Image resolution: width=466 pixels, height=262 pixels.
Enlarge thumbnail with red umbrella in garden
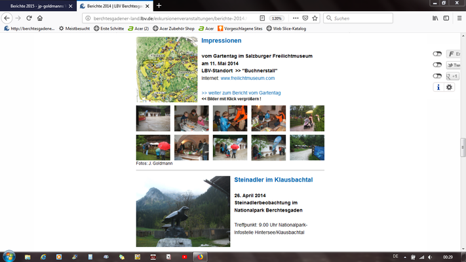tap(153, 147)
